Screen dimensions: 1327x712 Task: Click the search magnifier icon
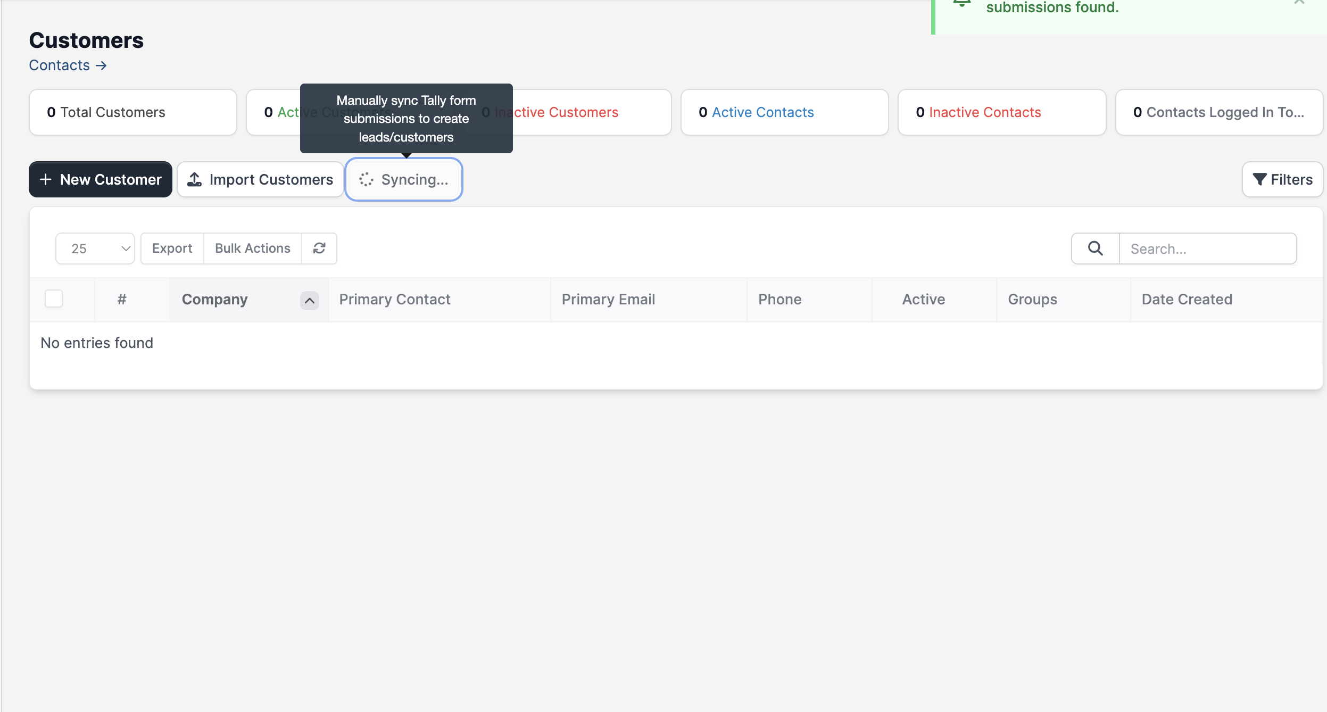(1095, 249)
